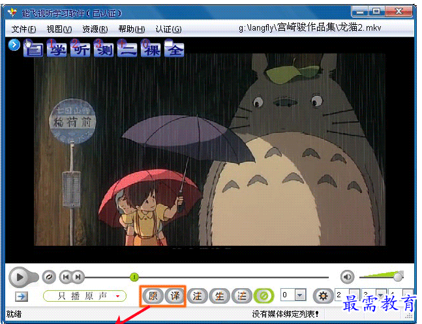422x324 pixels.
Task: Jump to the previous sentence
Action: [x=65, y=277]
